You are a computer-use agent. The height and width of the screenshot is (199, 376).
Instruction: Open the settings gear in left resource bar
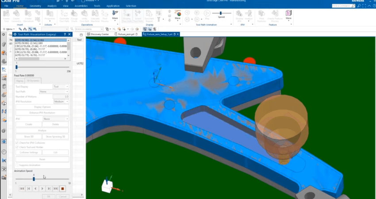(x=4, y=34)
